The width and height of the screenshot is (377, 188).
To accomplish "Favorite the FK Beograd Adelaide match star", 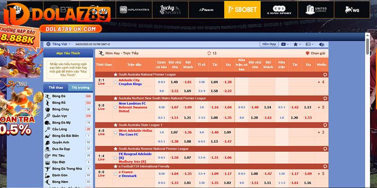I will (115, 157).
